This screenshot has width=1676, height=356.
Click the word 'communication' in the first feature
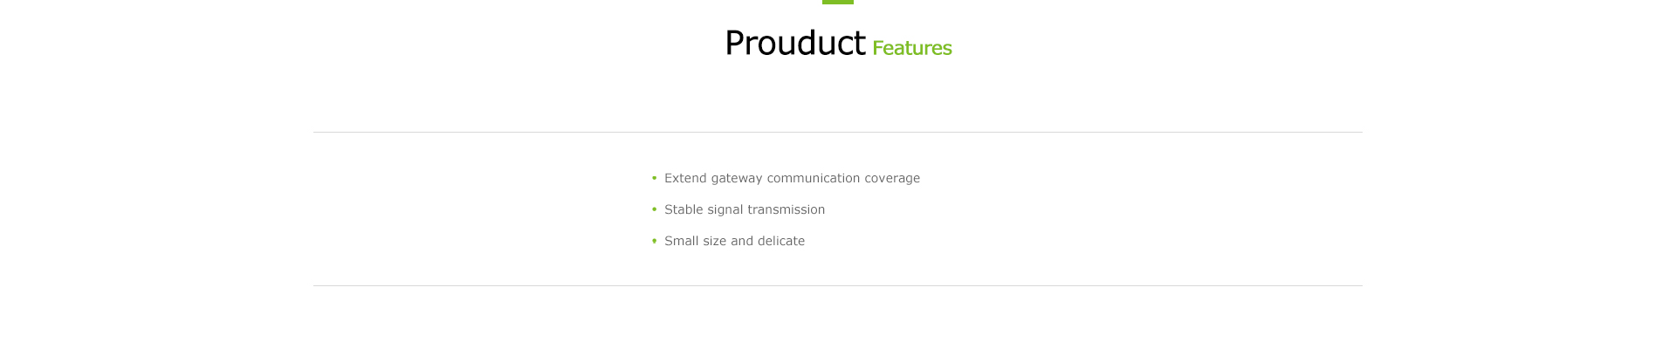tap(814, 178)
